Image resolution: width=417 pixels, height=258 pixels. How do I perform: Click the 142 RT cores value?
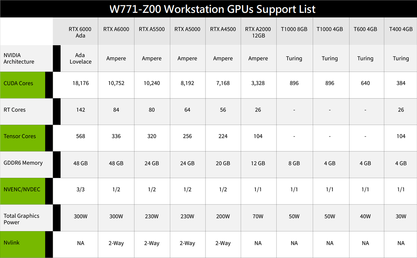81,110
